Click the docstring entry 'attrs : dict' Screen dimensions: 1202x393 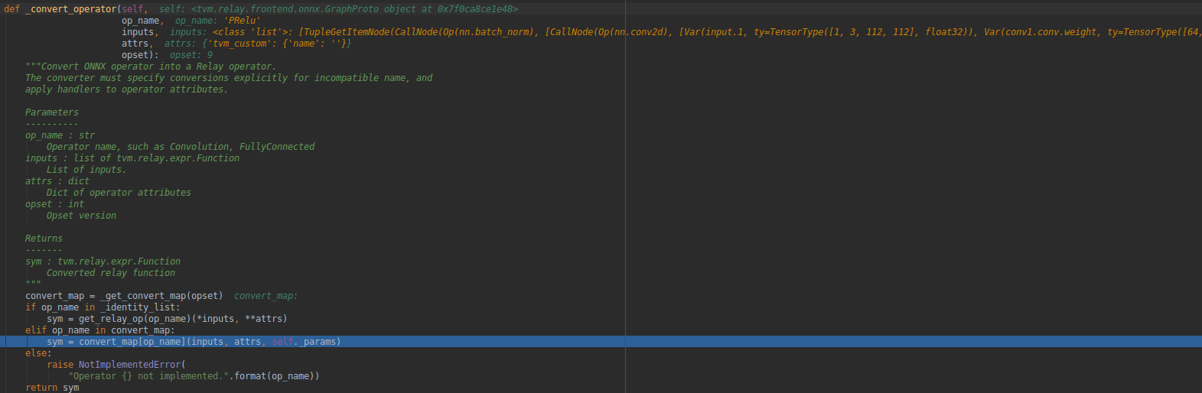(x=57, y=181)
